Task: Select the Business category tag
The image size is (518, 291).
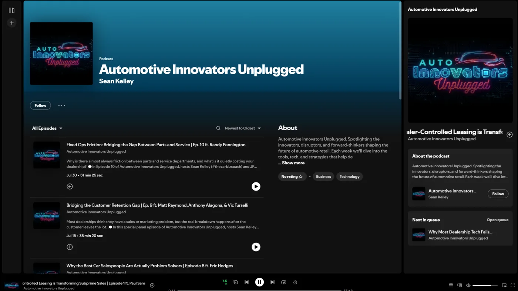Action: click(x=323, y=177)
